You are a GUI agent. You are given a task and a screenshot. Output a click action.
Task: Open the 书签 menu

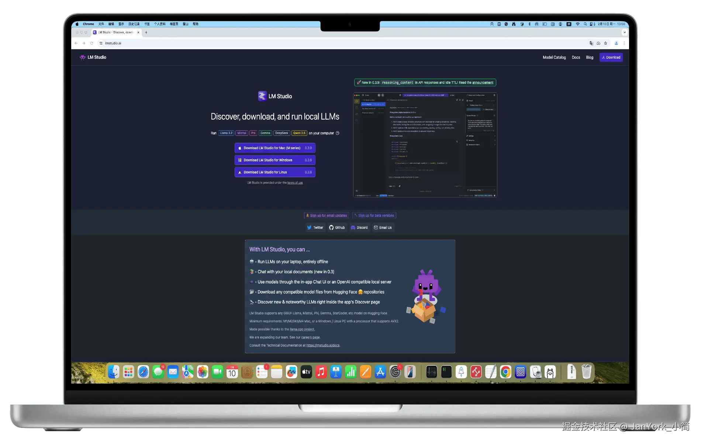pyautogui.click(x=147, y=24)
